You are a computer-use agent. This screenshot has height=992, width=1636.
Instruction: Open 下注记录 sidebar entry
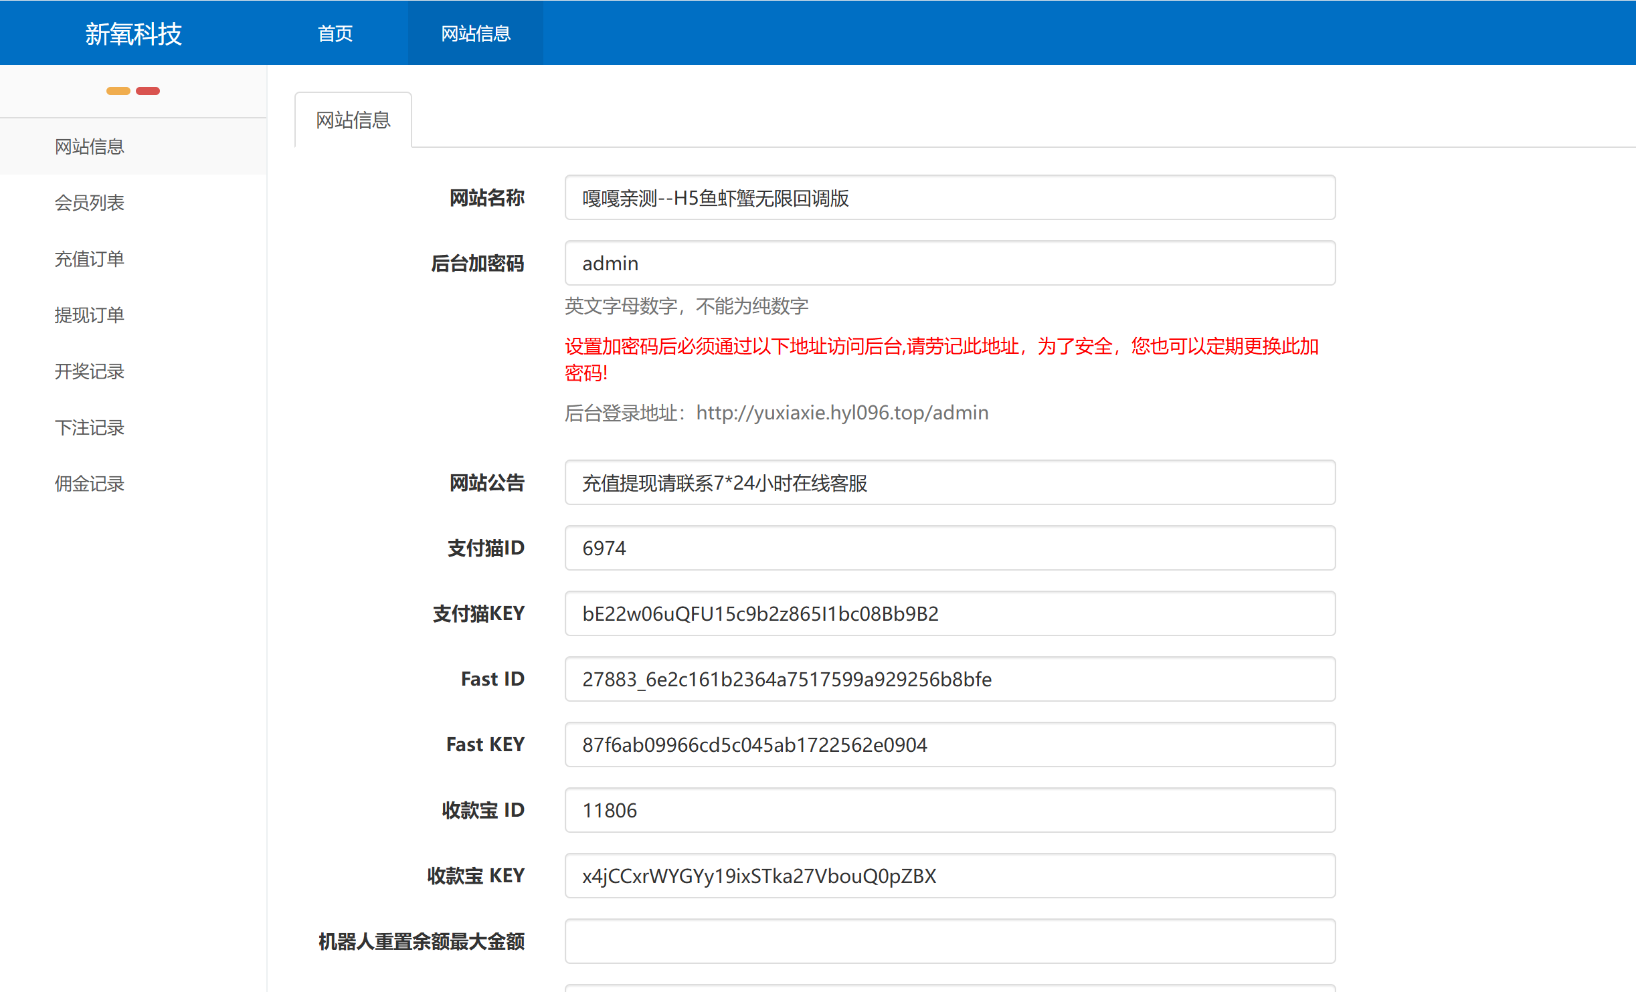click(90, 427)
